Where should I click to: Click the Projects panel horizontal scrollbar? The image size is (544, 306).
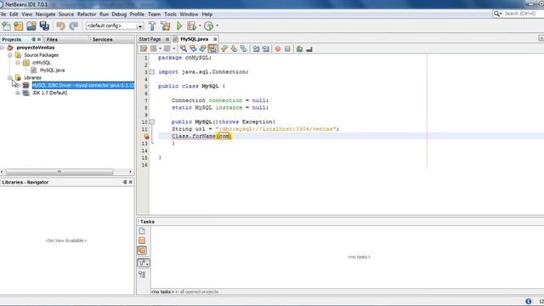click(59, 172)
